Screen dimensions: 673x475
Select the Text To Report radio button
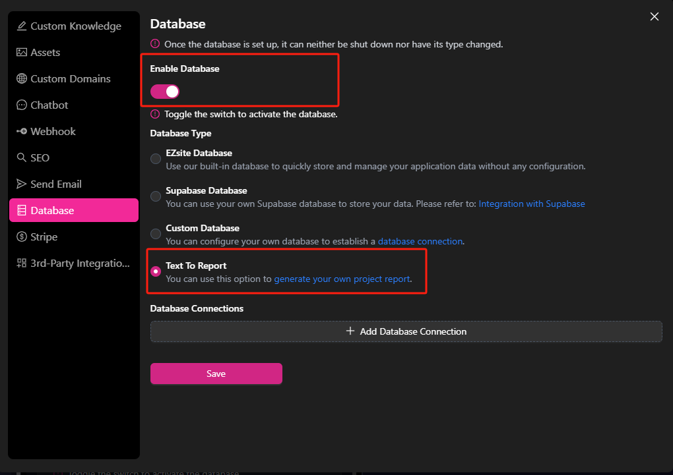(x=156, y=271)
